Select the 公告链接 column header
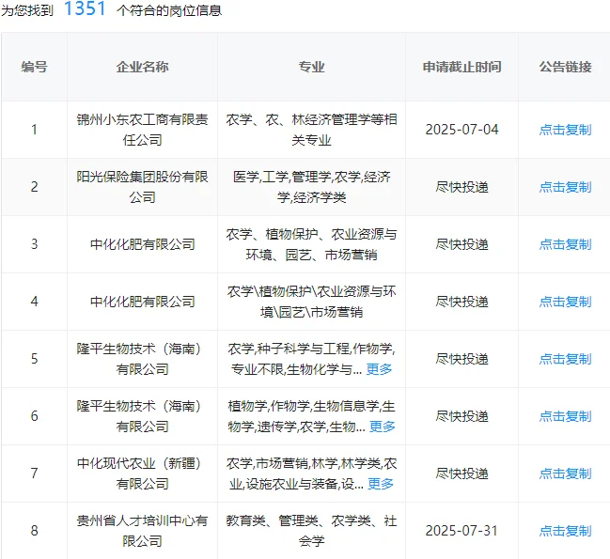610x559 pixels. pos(565,67)
